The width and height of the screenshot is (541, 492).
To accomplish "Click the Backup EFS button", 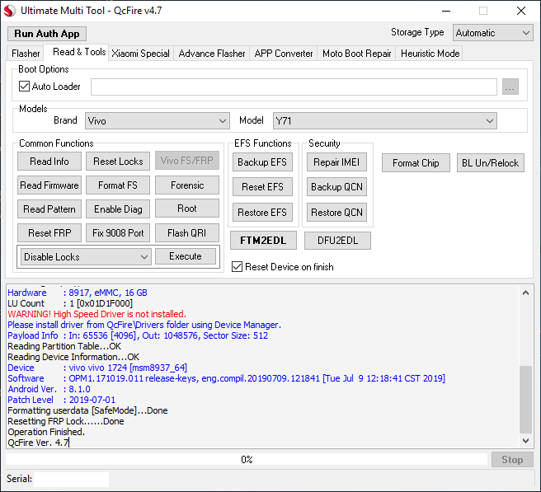I will point(262,162).
